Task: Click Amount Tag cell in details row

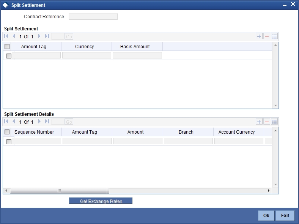Action: (x=87, y=141)
